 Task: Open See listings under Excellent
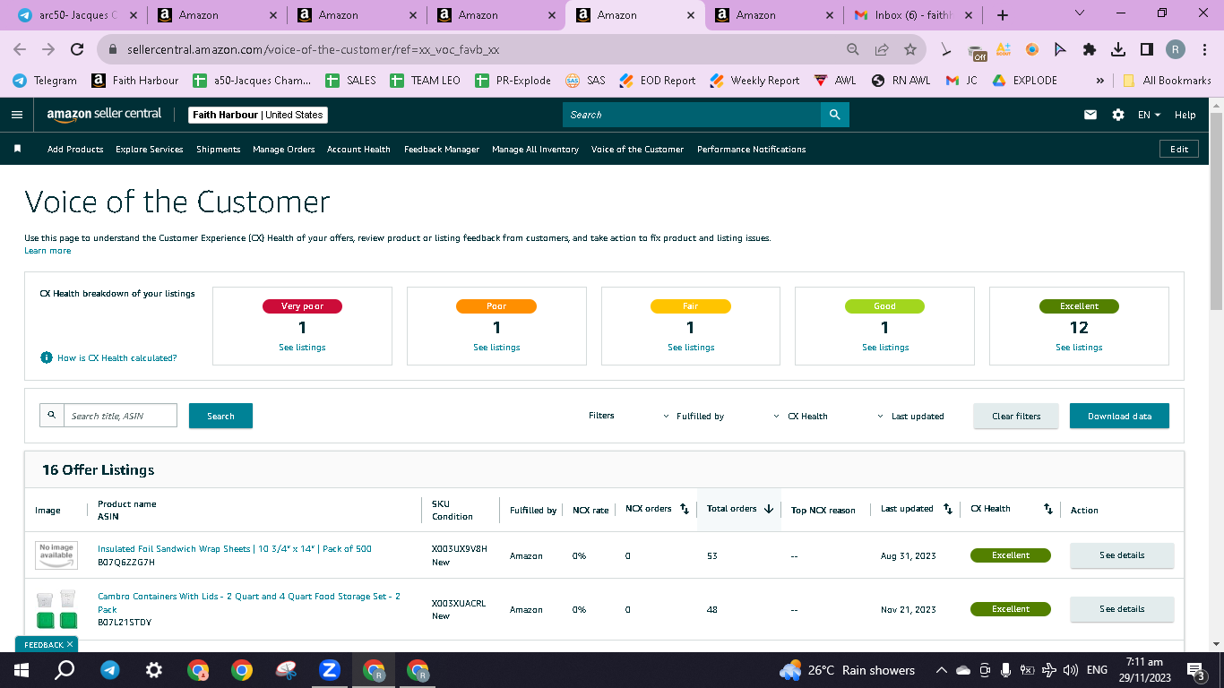[x=1079, y=347]
